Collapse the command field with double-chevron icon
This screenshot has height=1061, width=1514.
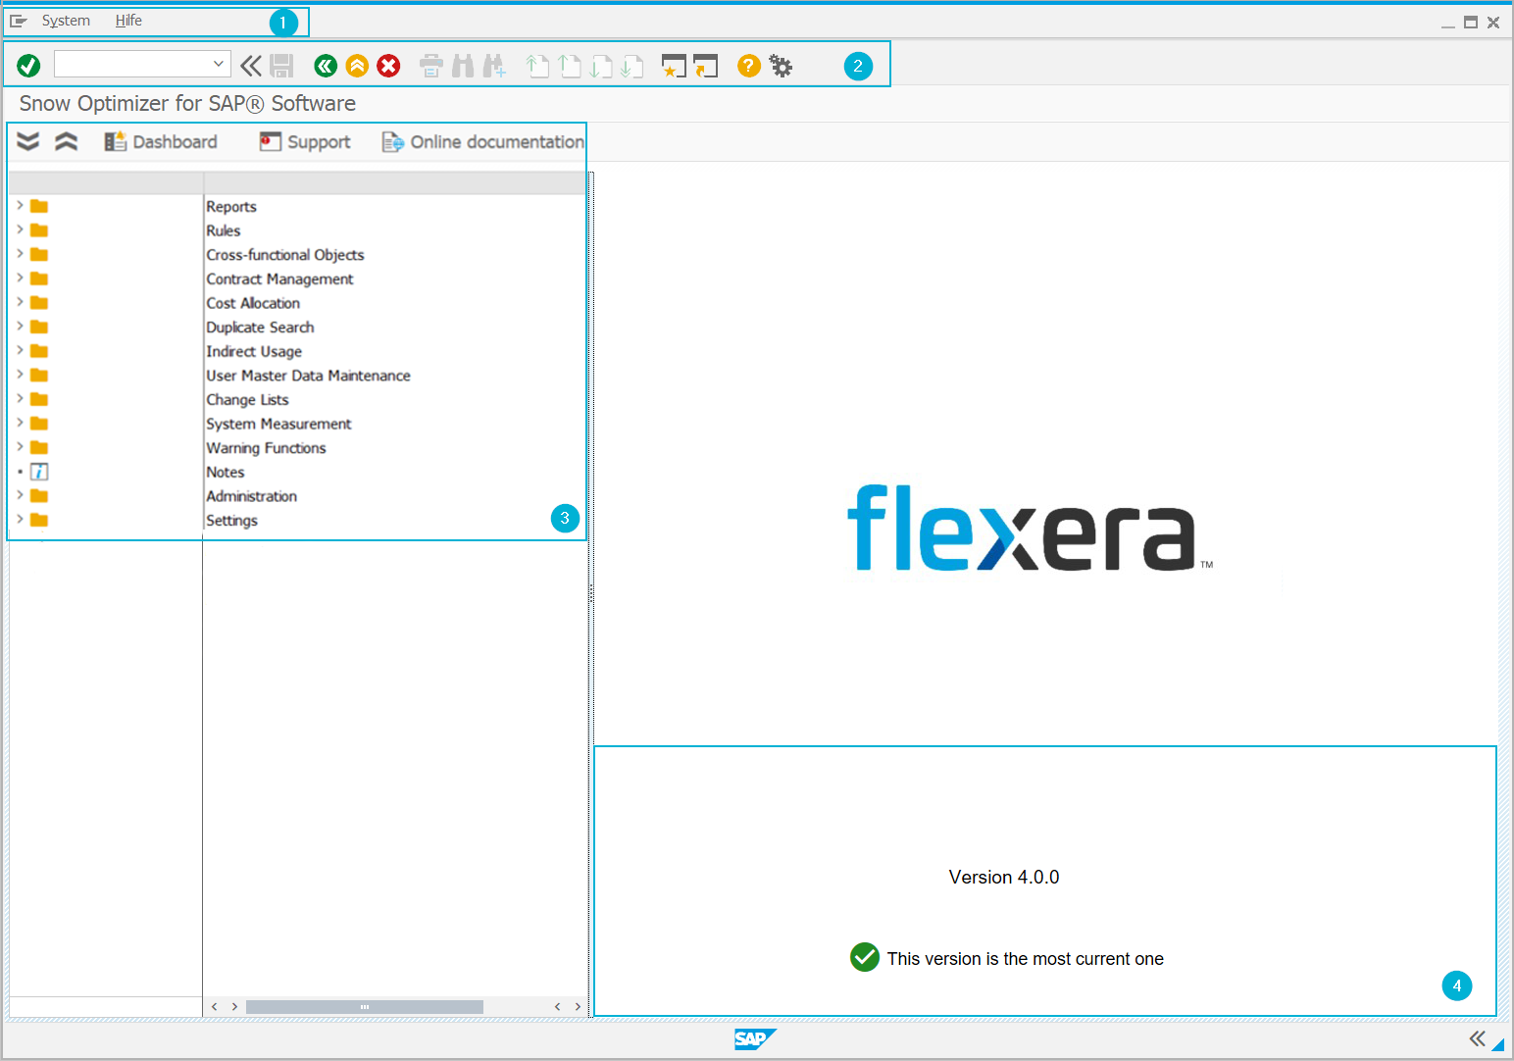tap(251, 66)
